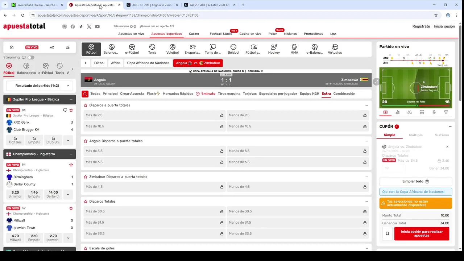The width and height of the screenshot is (464, 261).
Task: Open the Promociones menu item
Action: 314,34
